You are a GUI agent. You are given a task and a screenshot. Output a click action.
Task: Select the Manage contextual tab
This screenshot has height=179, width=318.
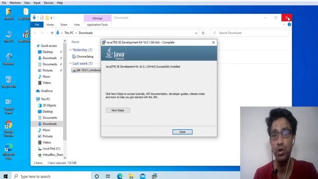pyautogui.click(x=97, y=18)
